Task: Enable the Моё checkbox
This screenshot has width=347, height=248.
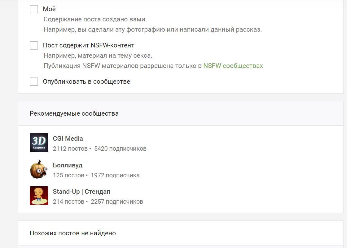Action: coord(34,9)
